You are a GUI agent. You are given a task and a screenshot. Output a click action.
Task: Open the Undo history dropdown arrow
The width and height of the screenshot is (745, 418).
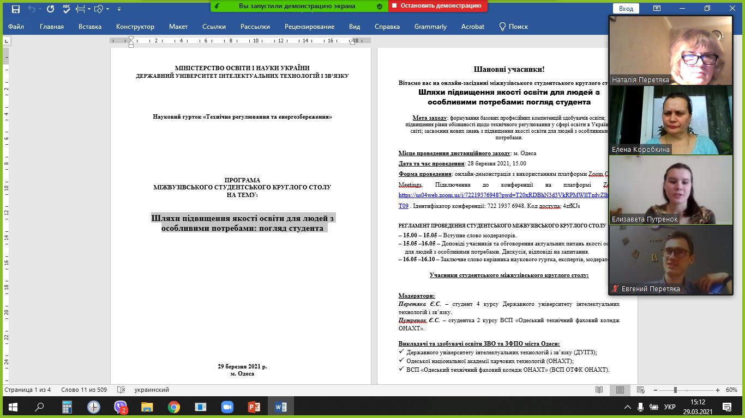[40, 9]
